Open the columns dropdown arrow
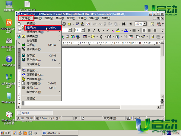The width and height of the screenshot is (181, 136). (138, 31)
